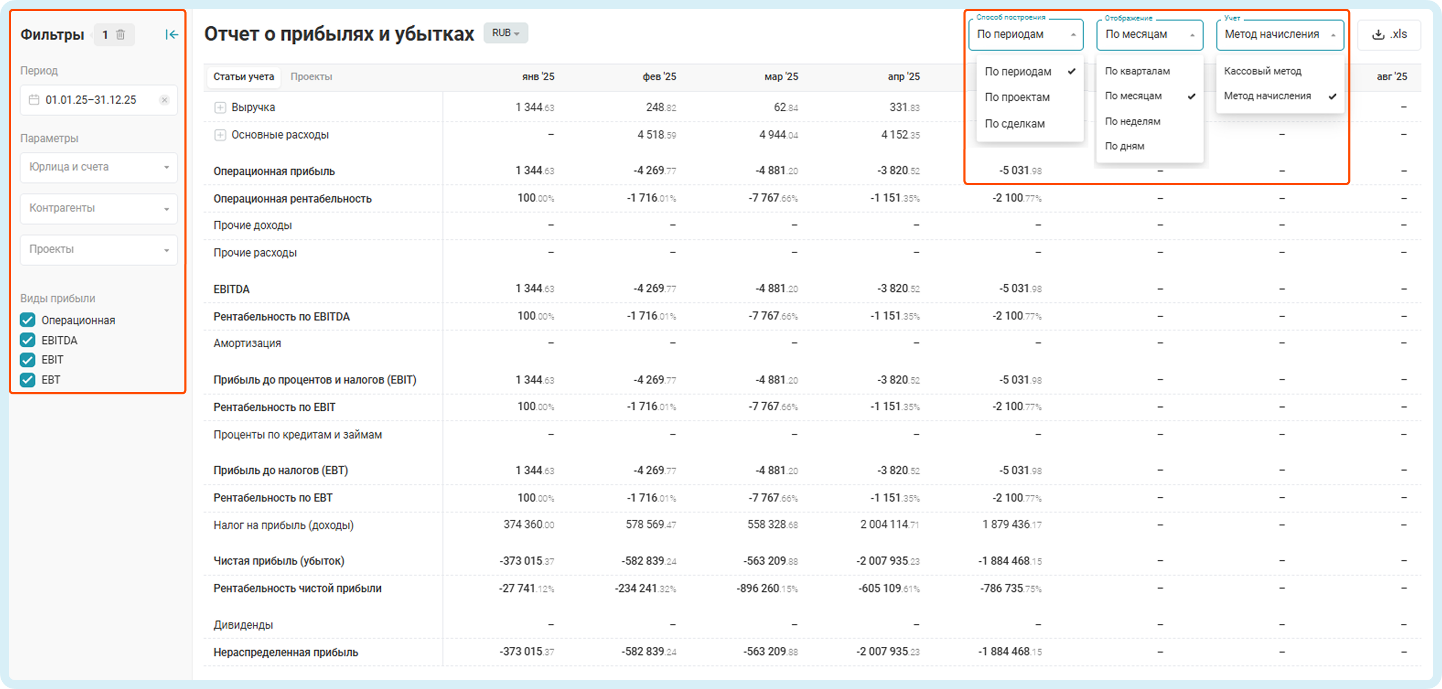
Task: Toggle the EBITDA checkbox
Action: coord(27,340)
